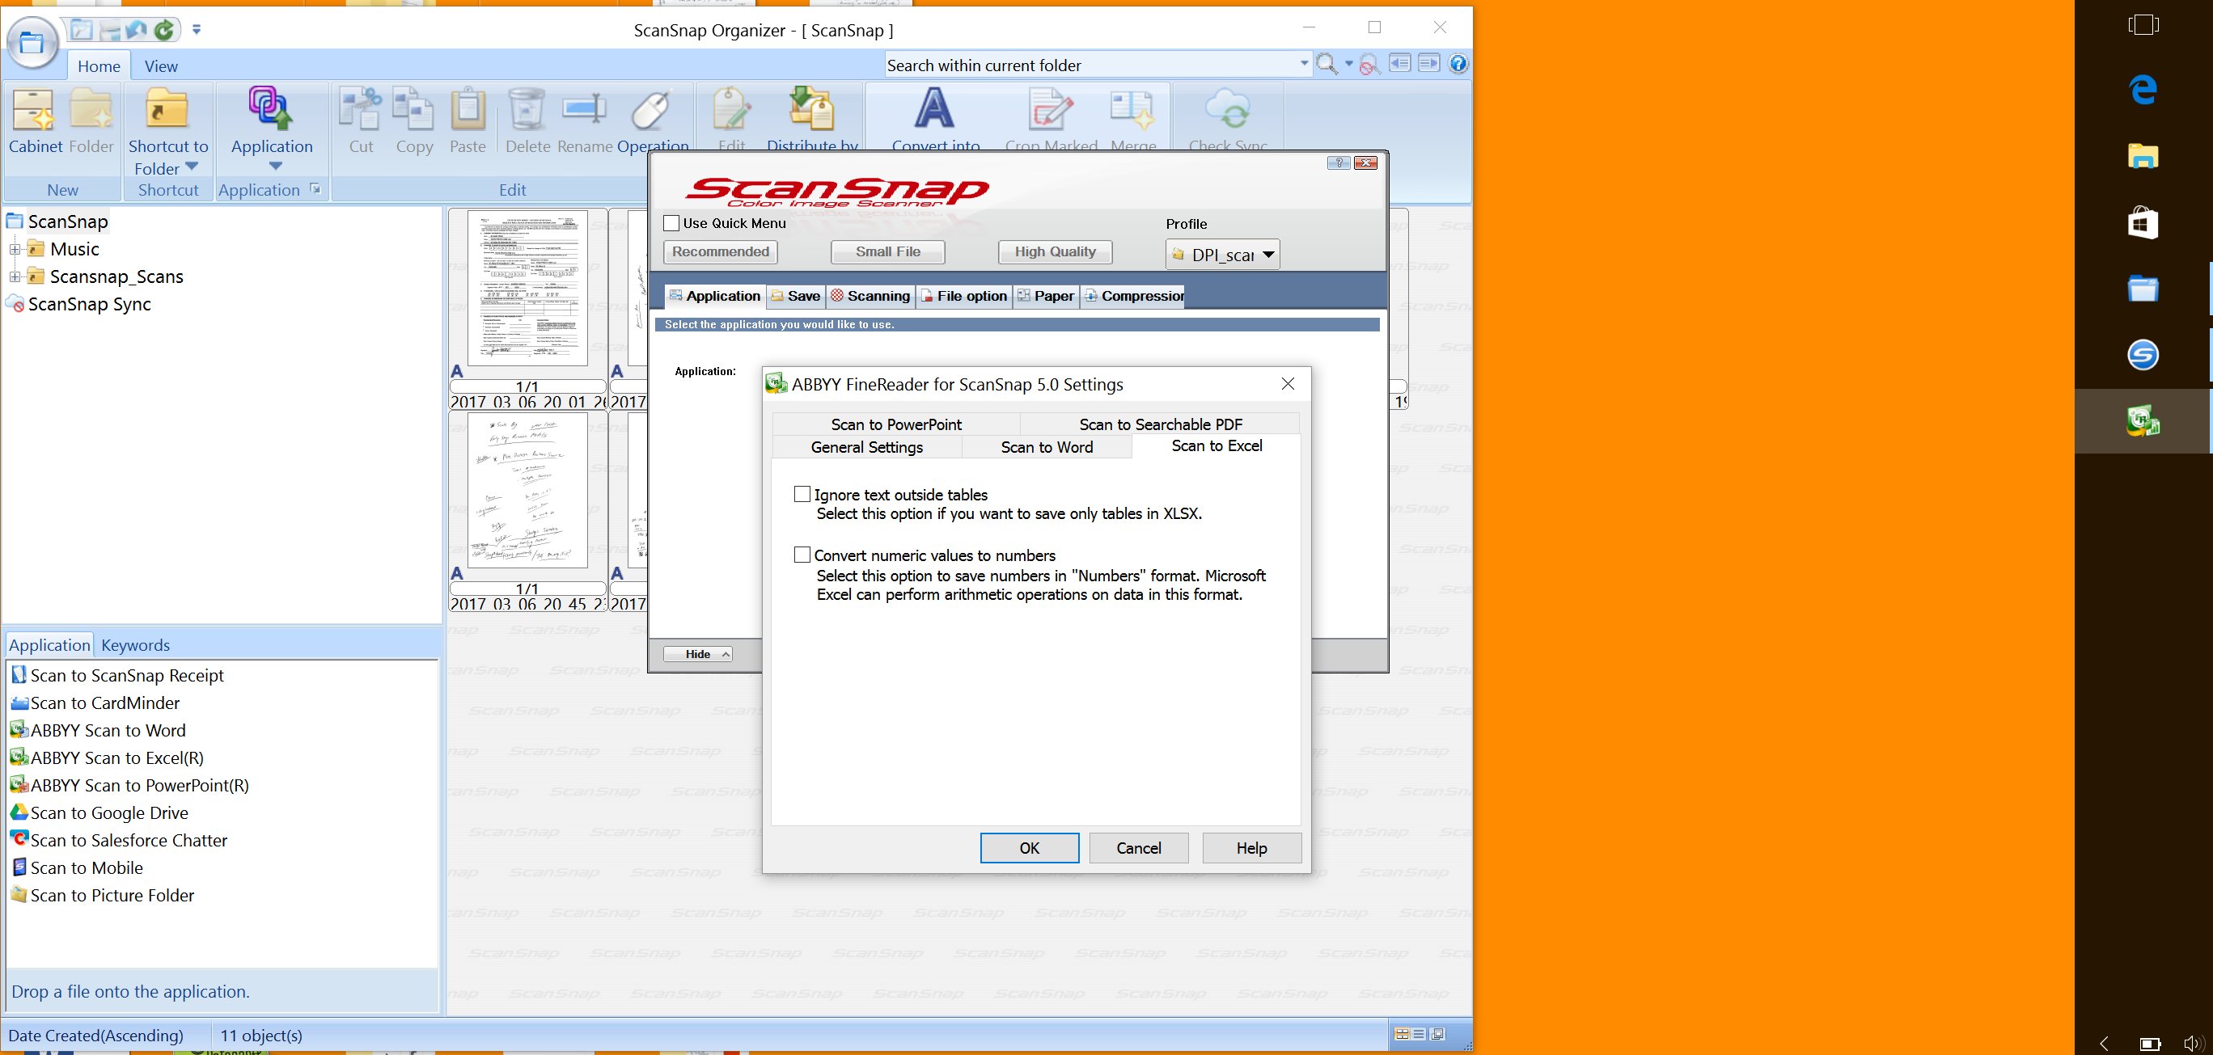Open the ScanSnap Manager taskbar icon
Screen dimensions: 2213x1055
pyautogui.click(x=2143, y=355)
